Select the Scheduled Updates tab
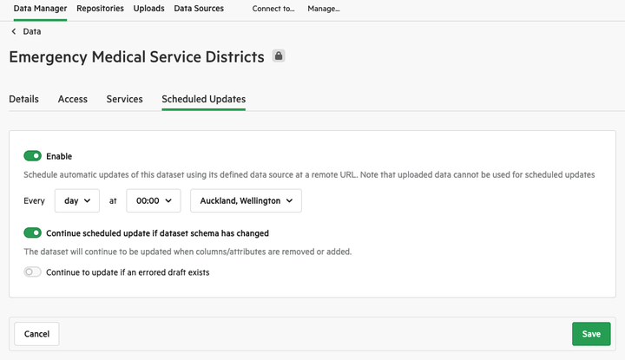Screen dimensions: 625x360 (x=204, y=99)
